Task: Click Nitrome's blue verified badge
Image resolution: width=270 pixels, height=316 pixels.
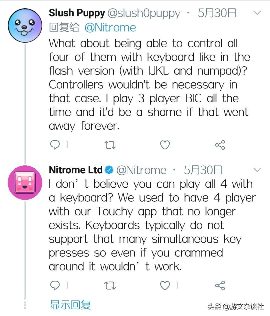Action: pyautogui.click(x=109, y=170)
